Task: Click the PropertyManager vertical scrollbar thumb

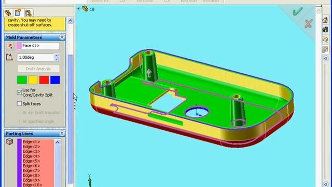Action: (x=70, y=119)
